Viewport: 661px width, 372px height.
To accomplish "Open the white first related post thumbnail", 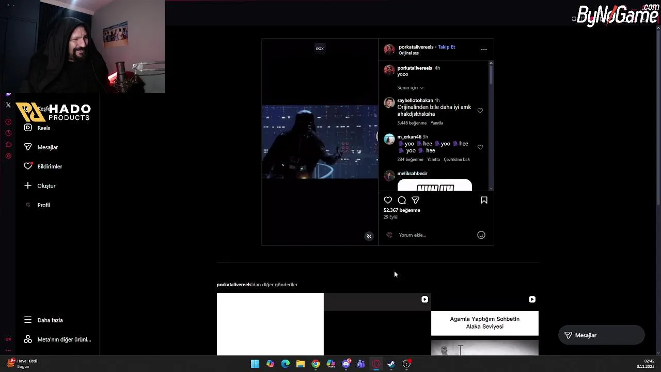I will [270, 324].
